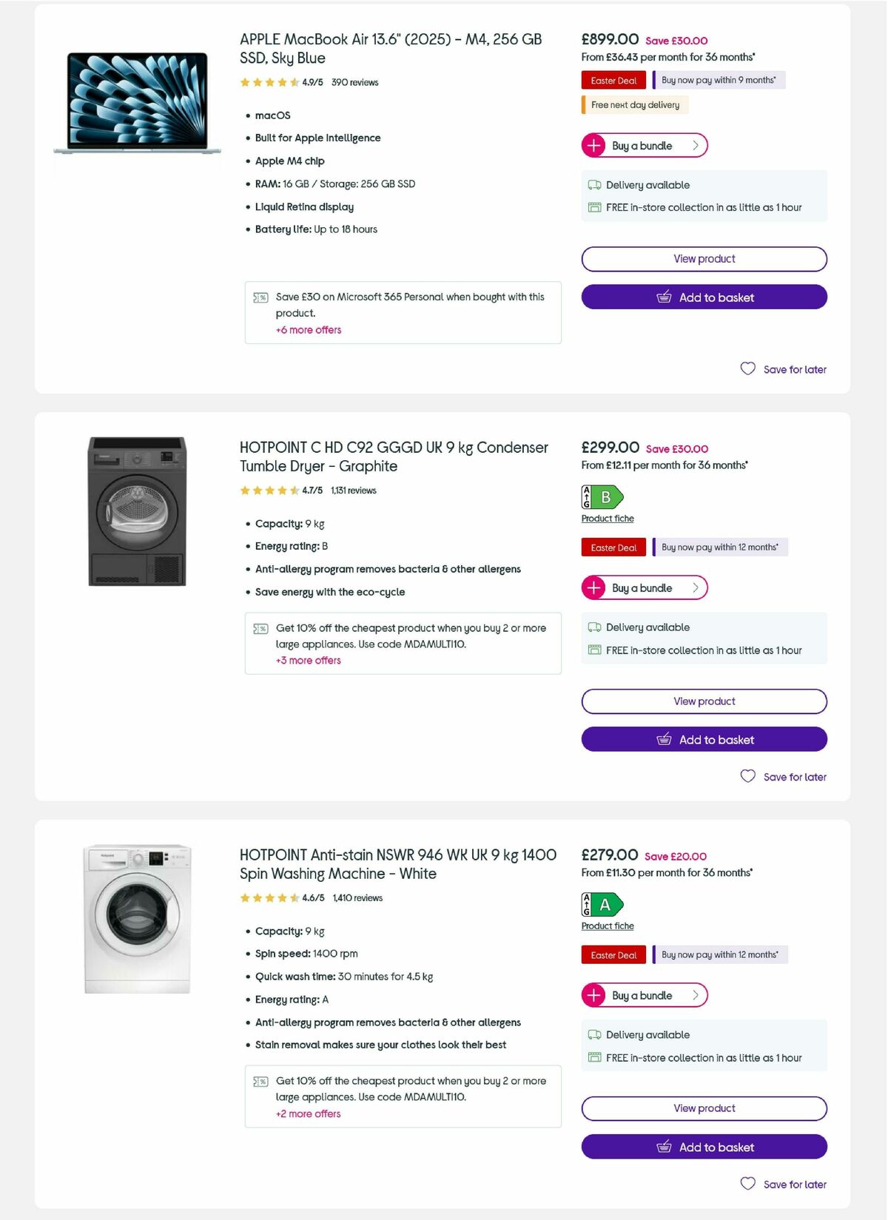The width and height of the screenshot is (888, 1220).
Task: Click the plus icon on MacBook's Buy a bundle
Action: (x=593, y=145)
